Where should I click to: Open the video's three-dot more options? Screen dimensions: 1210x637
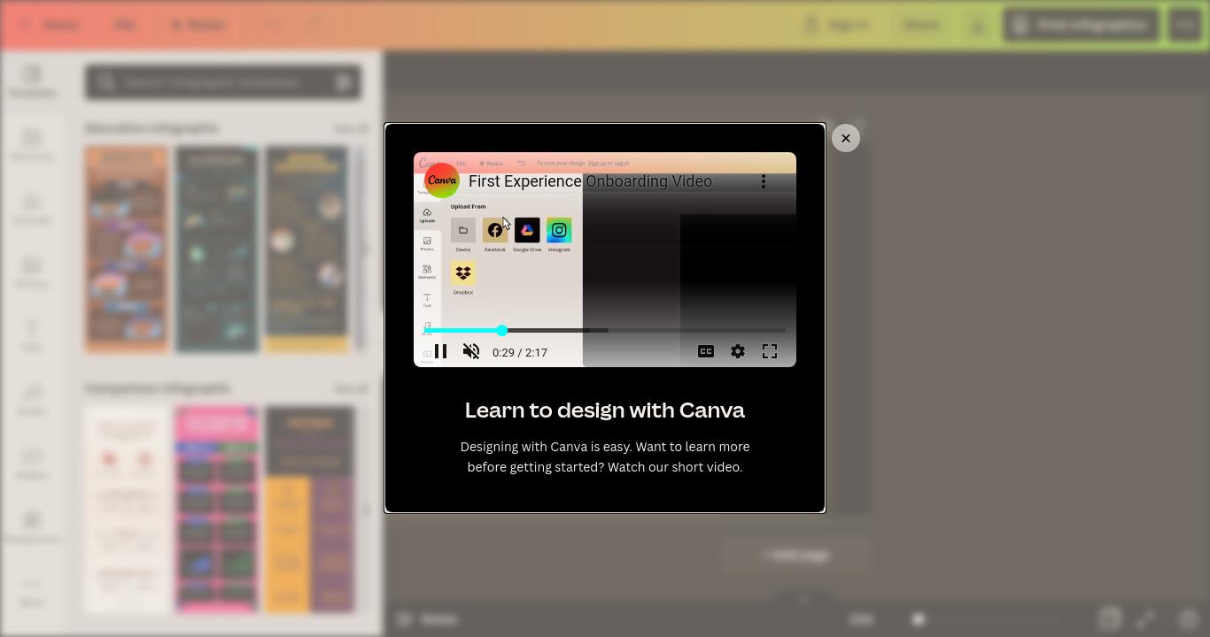point(764,181)
